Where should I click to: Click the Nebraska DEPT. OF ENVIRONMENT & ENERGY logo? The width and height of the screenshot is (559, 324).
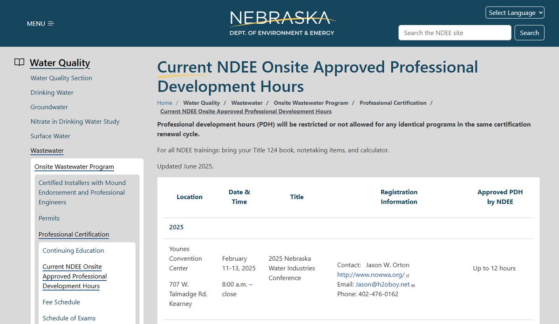(281, 22)
